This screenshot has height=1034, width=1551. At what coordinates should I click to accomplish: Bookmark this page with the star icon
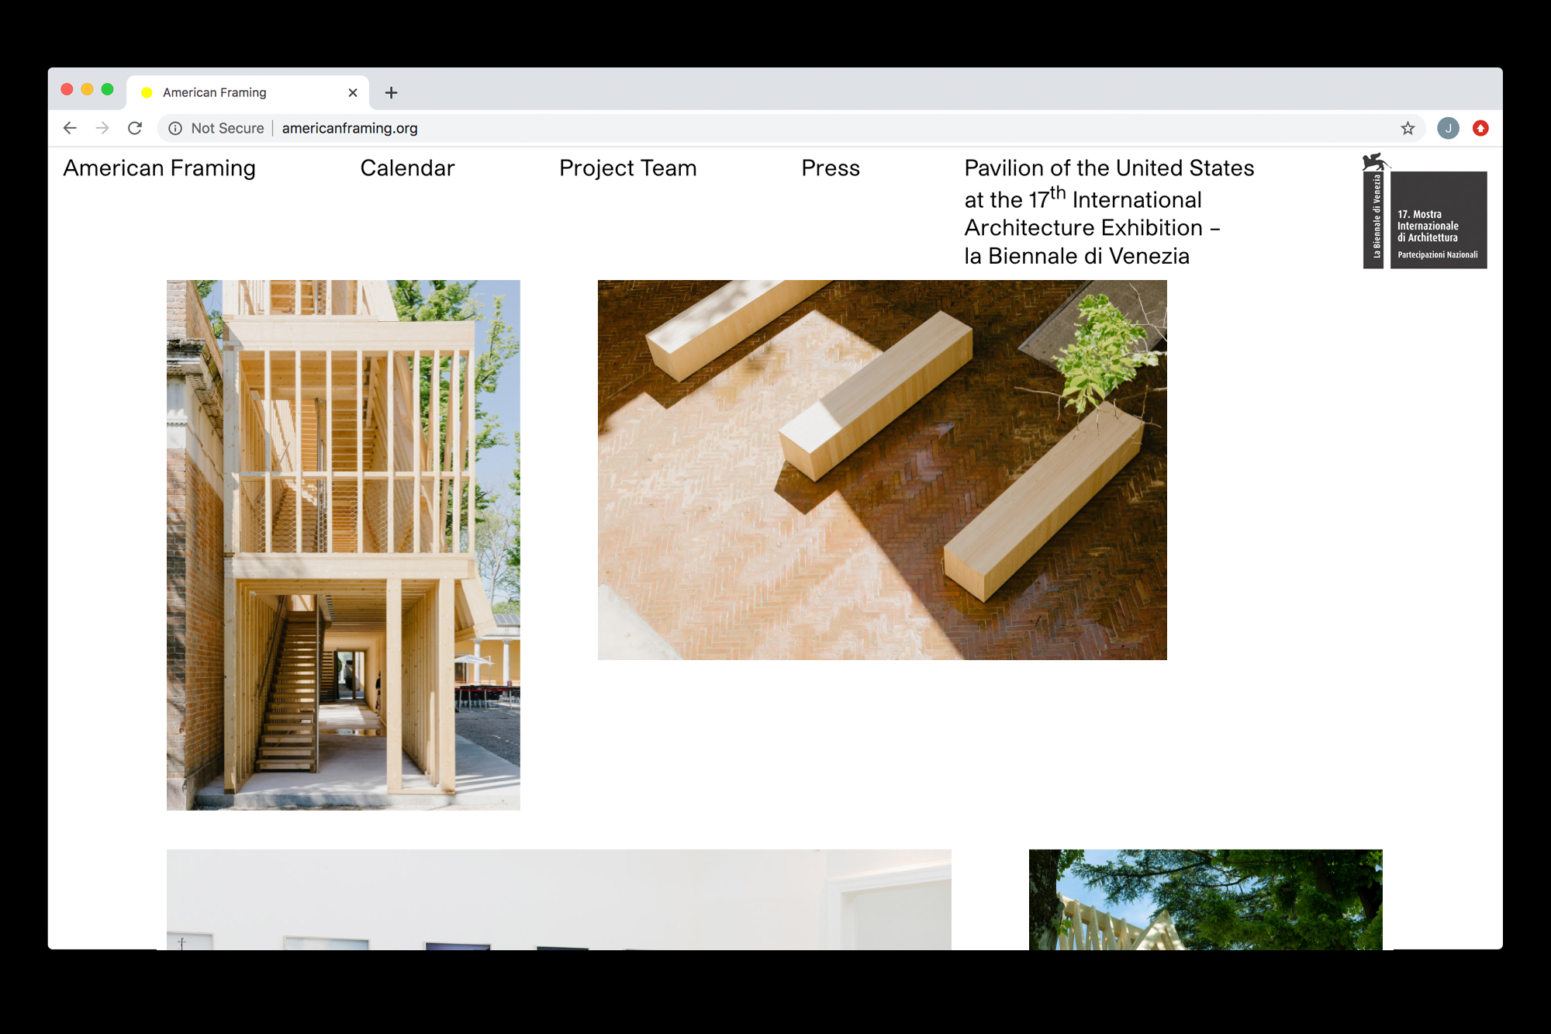point(1406,128)
